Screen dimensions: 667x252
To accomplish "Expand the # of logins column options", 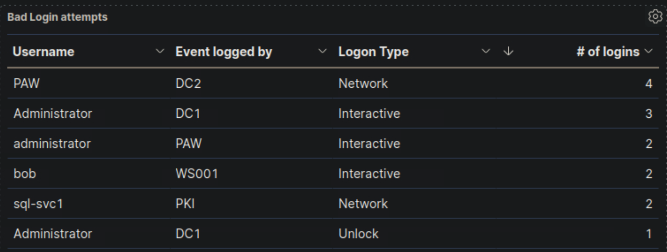I will coord(648,52).
